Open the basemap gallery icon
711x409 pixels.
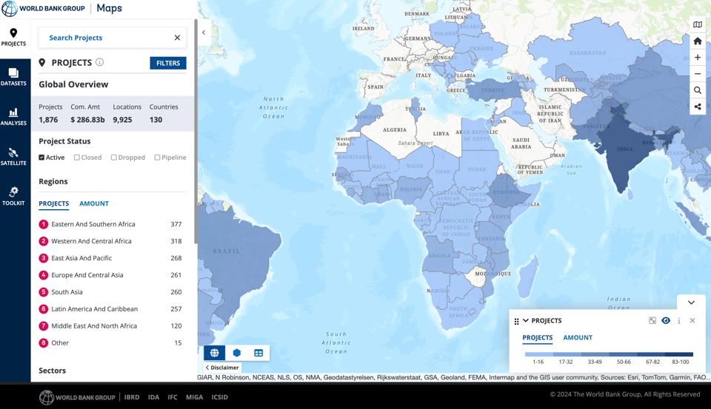click(x=698, y=25)
